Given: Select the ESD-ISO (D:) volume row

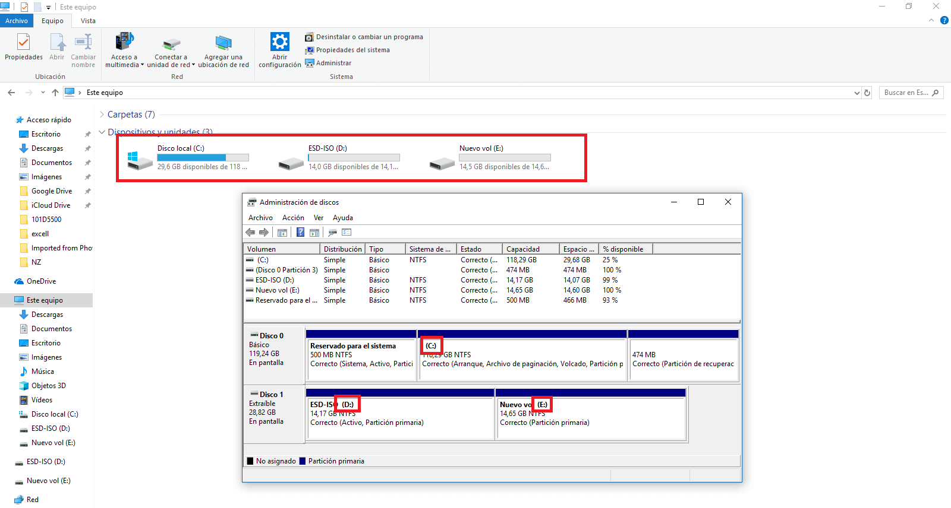Looking at the screenshot, I should point(492,280).
